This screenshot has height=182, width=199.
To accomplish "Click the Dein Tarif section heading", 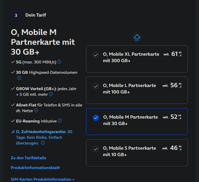I will 36,15.
